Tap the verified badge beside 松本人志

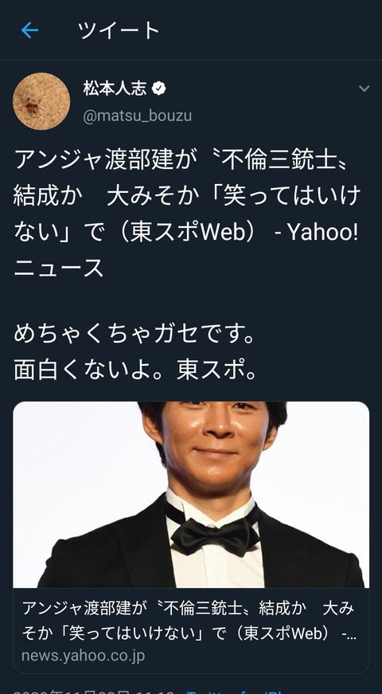pyautogui.click(x=158, y=88)
